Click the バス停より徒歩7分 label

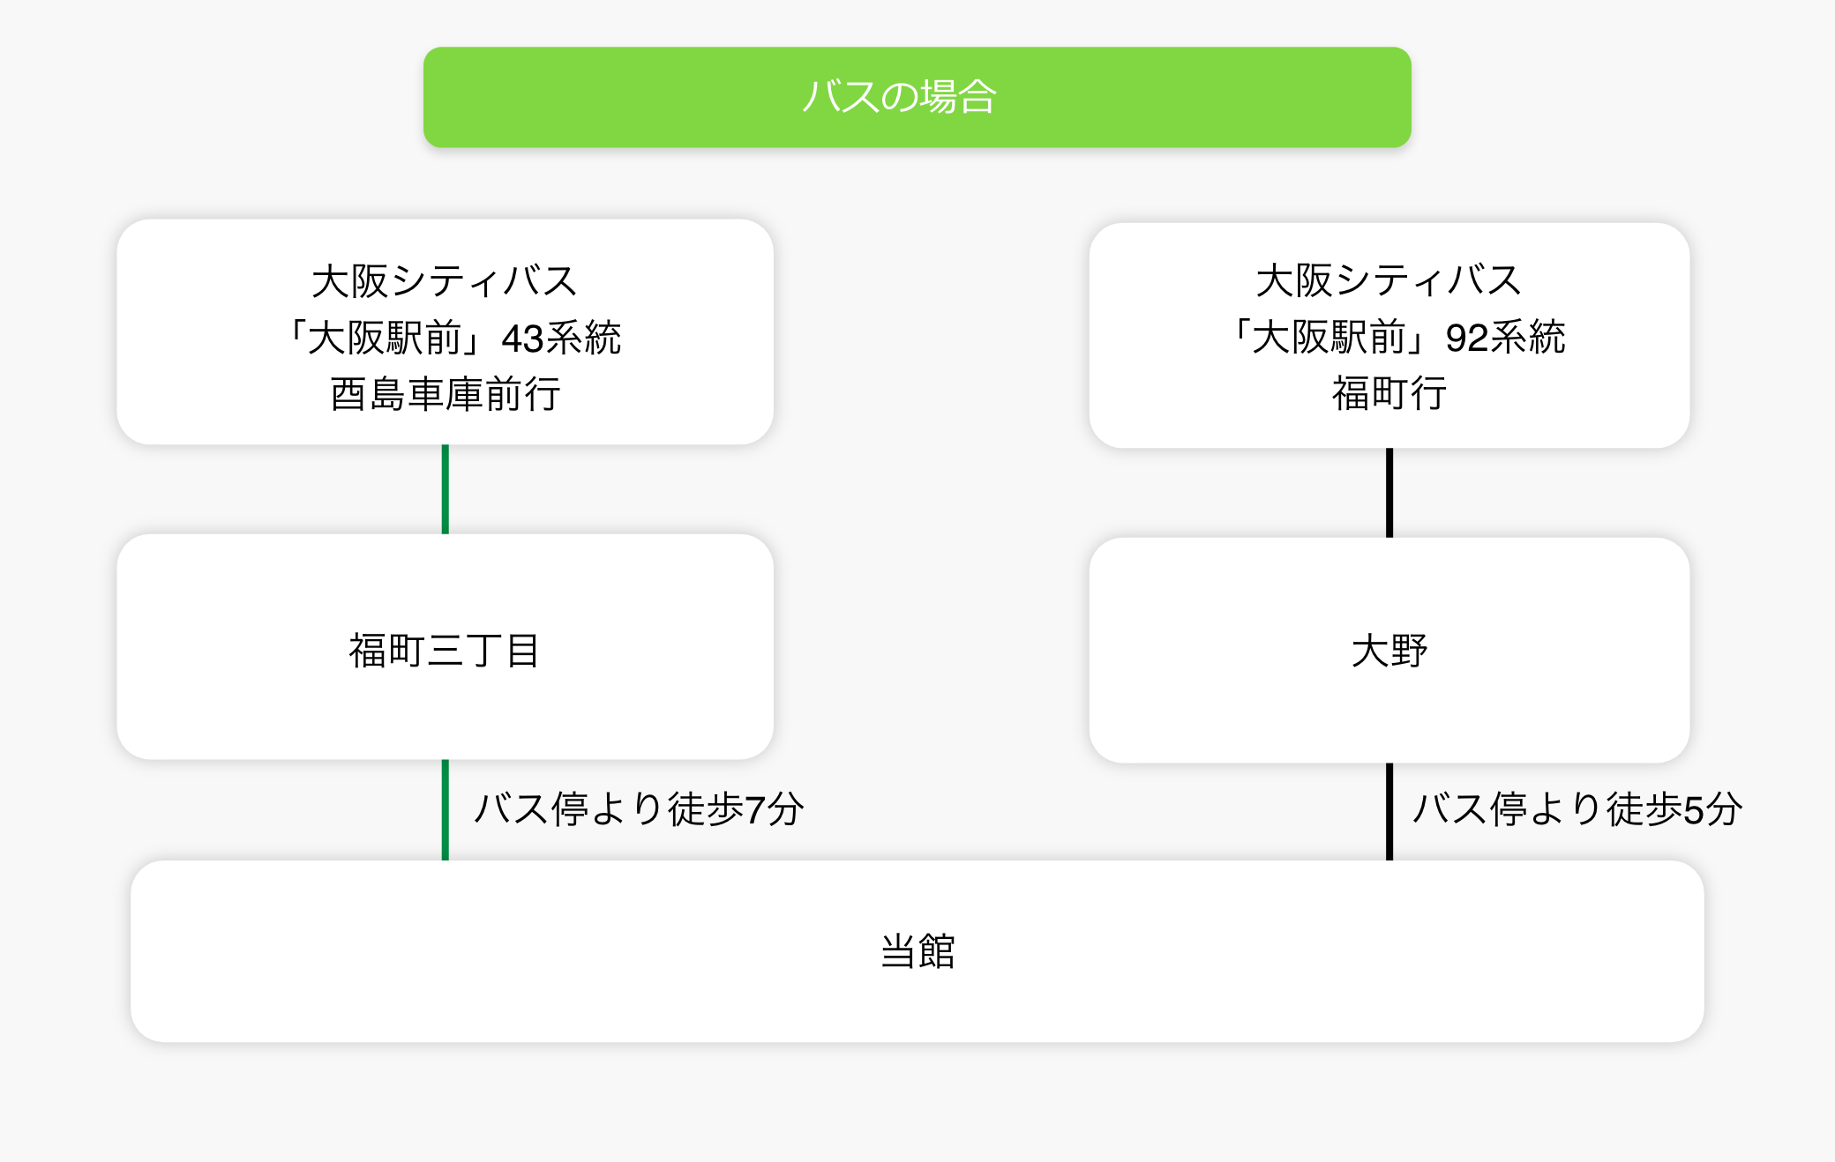pos(639,809)
